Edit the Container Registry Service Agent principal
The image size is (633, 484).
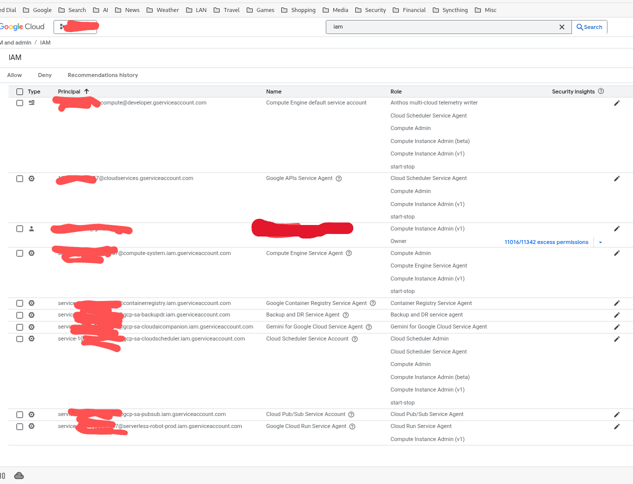point(616,303)
